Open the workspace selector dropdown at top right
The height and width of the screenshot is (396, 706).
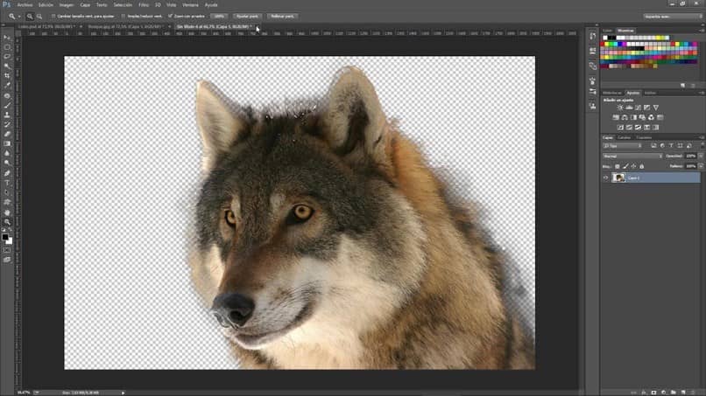pos(673,16)
